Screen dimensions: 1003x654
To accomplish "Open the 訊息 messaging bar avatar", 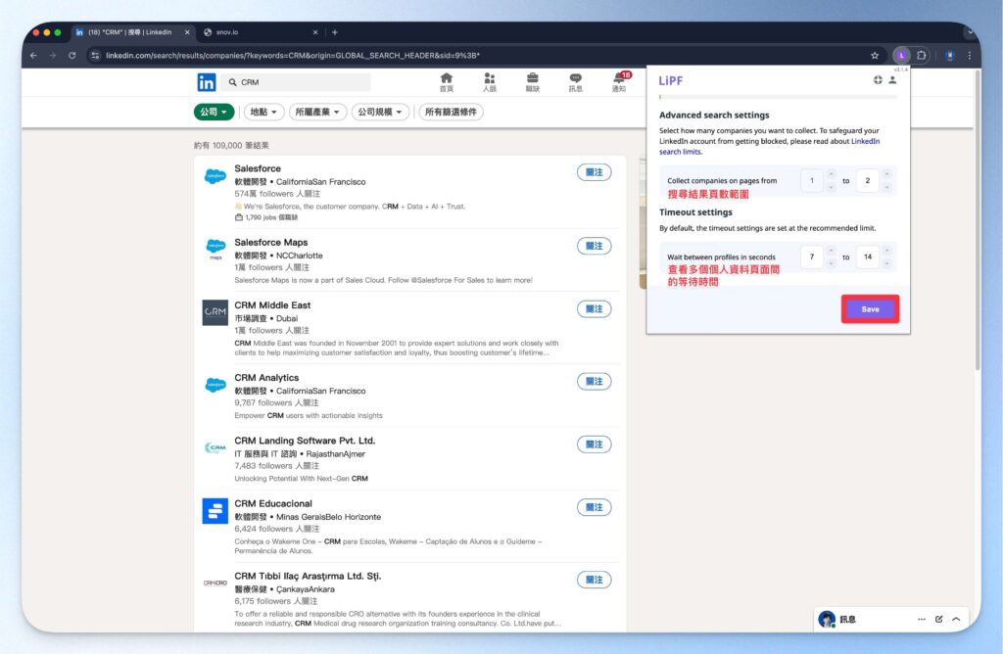I will click(x=827, y=619).
